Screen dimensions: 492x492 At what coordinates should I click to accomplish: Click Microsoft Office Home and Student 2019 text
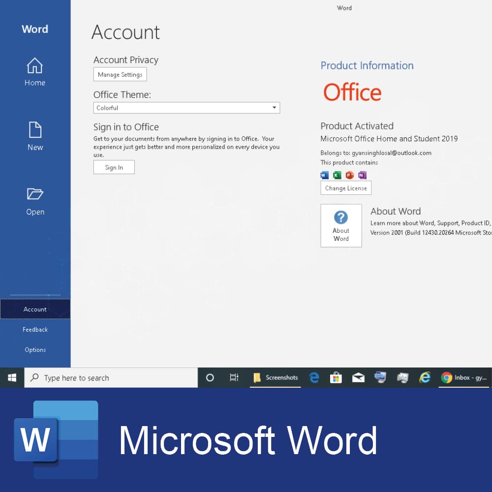point(389,139)
